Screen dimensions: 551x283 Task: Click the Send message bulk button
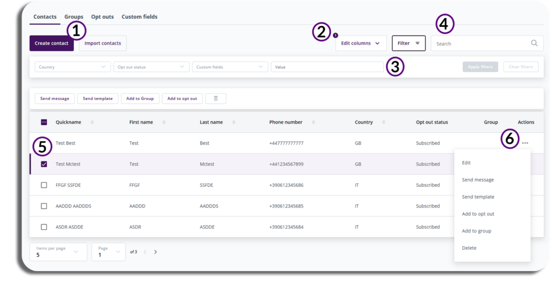click(55, 99)
